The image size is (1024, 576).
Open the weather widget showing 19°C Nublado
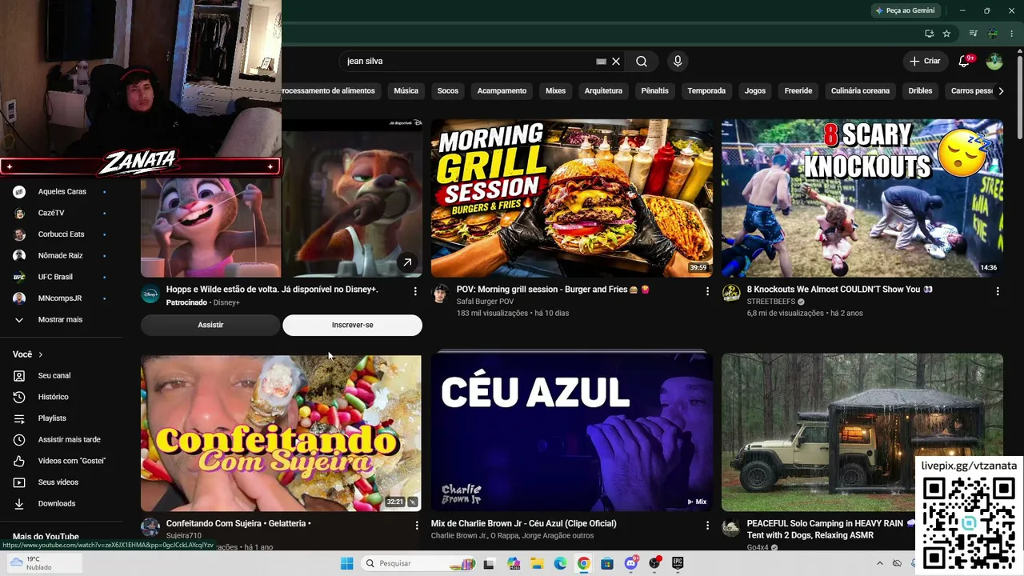[x=42, y=563]
